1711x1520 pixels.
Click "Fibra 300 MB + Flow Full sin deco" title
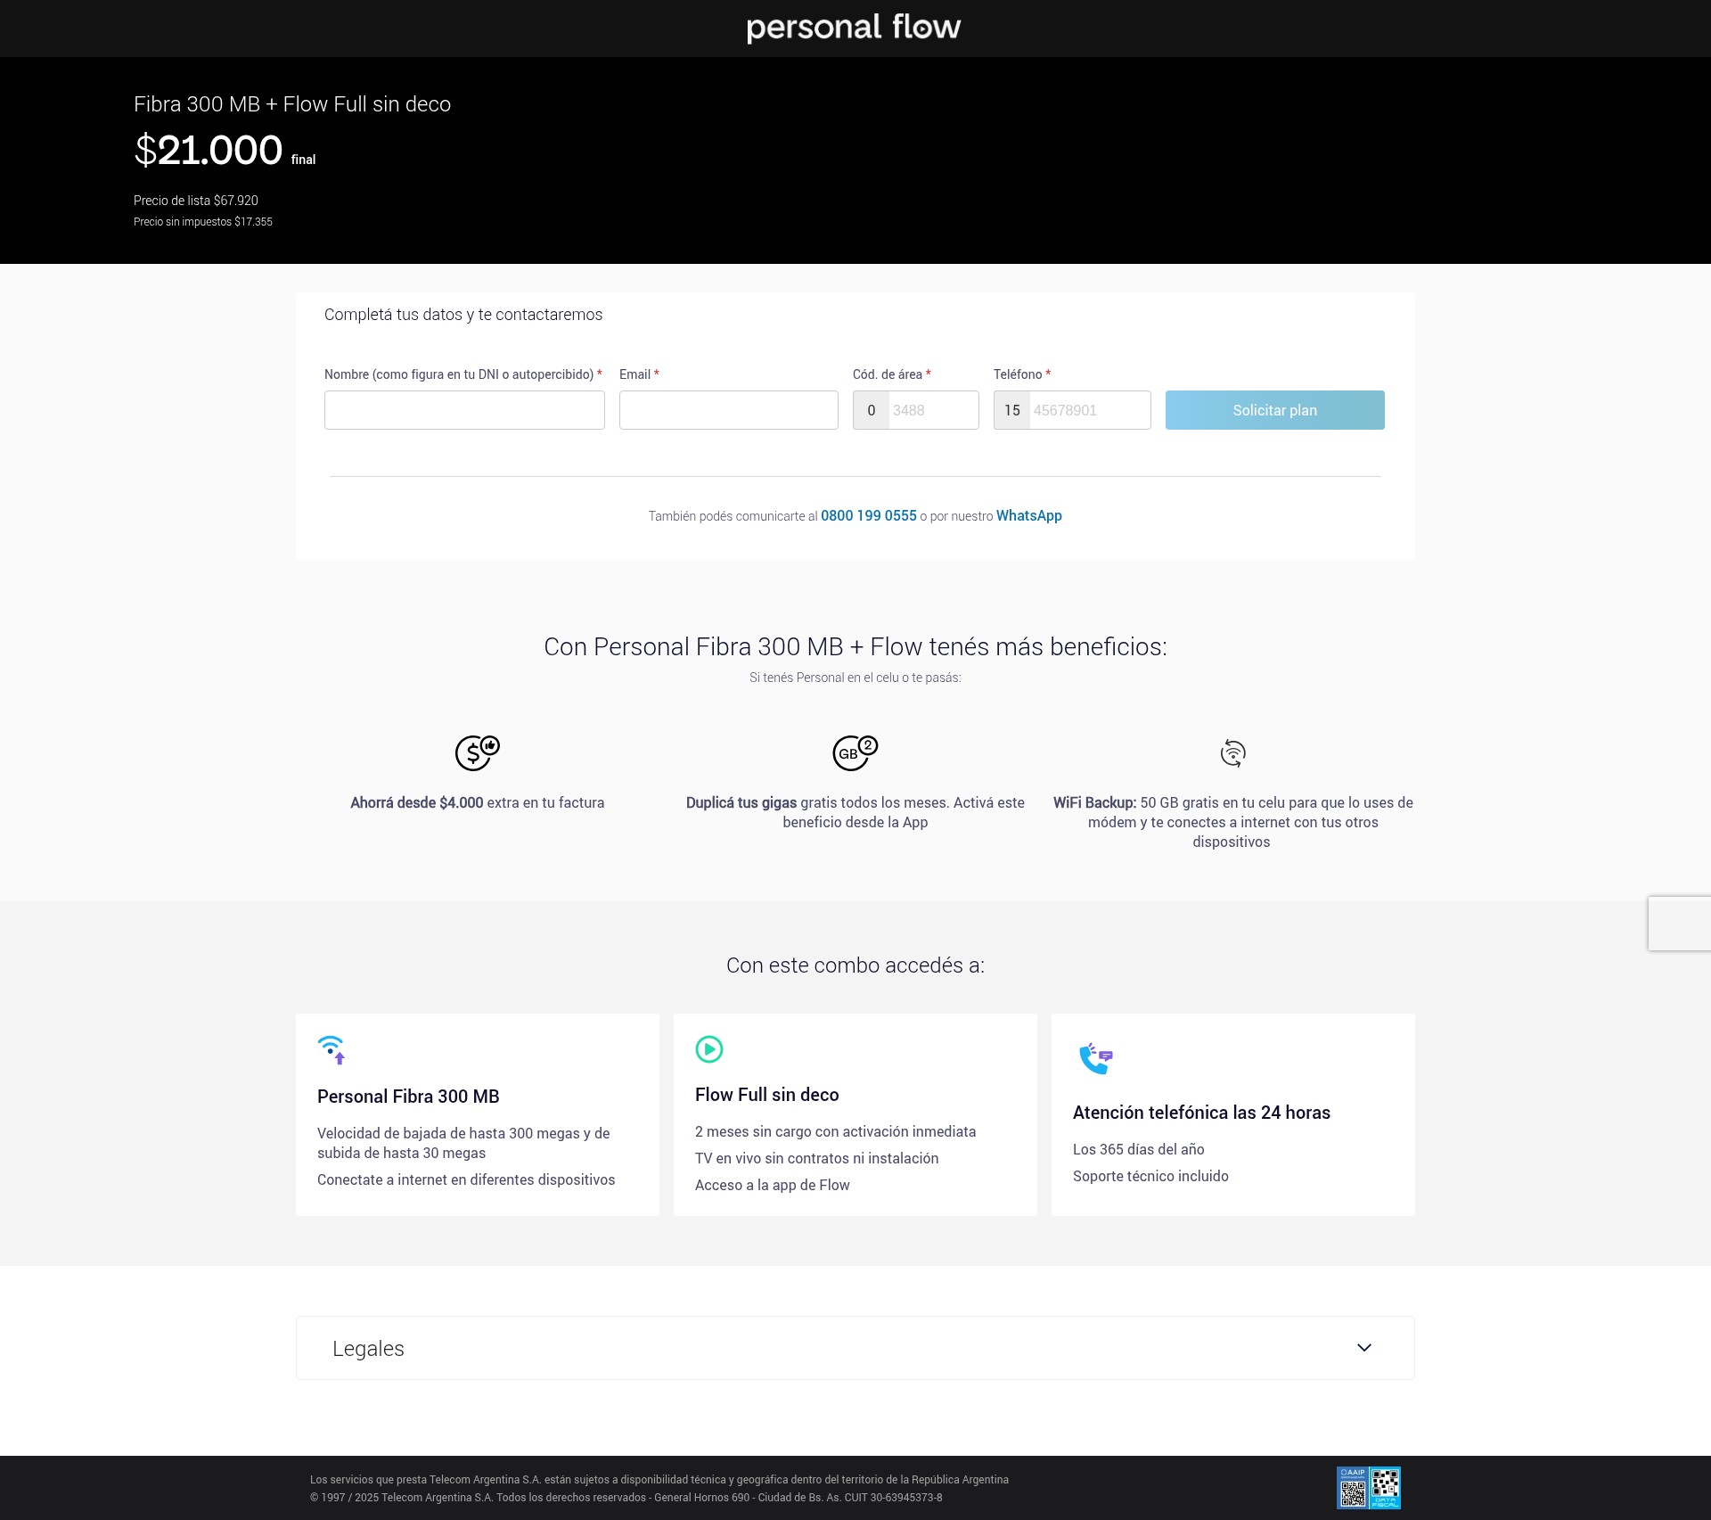pos(292,104)
